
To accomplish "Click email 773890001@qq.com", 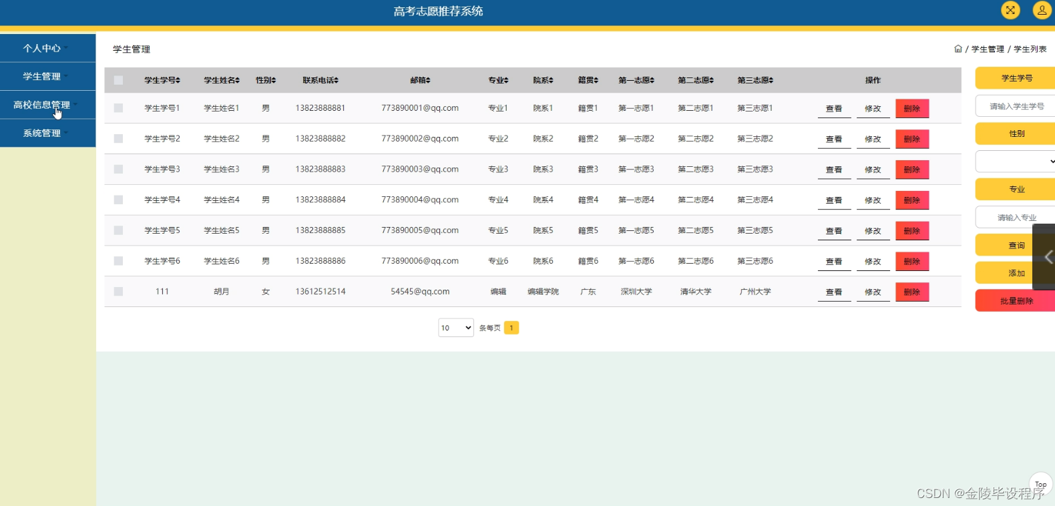I will click(x=420, y=108).
